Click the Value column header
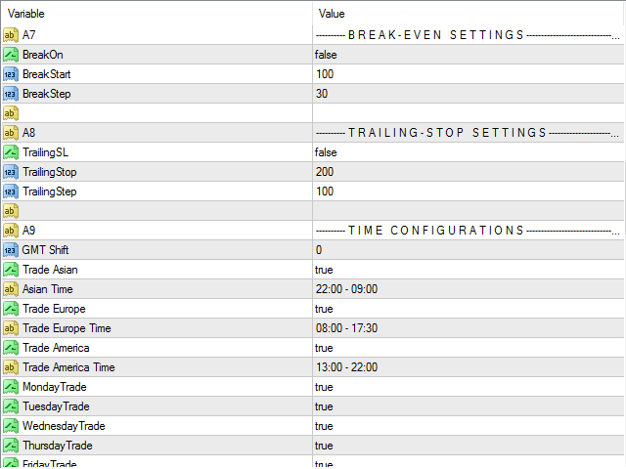Image resolution: width=626 pixels, height=469 pixels. (x=469, y=14)
